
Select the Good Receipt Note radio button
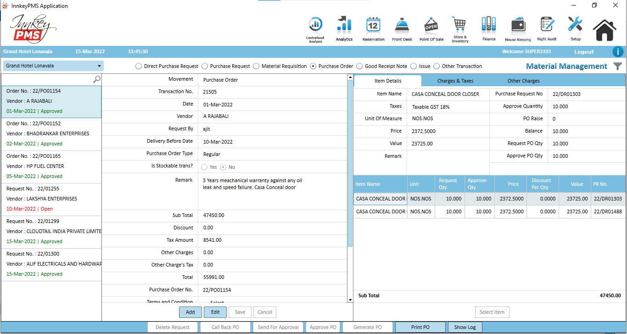[359, 66]
